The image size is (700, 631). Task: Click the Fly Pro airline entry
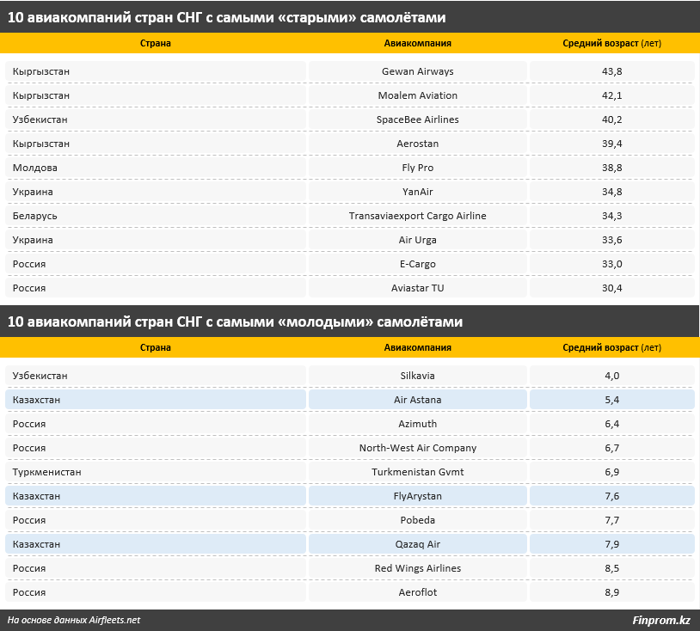click(417, 168)
